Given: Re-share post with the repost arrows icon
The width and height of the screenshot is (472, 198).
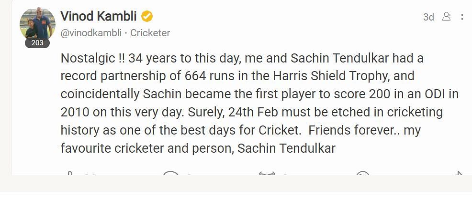Looking at the screenshot, I should (x=267, y=173).
